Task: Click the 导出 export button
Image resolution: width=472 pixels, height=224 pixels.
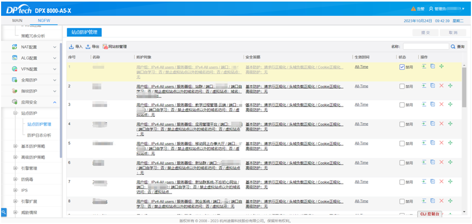Action: click(92, 47)
